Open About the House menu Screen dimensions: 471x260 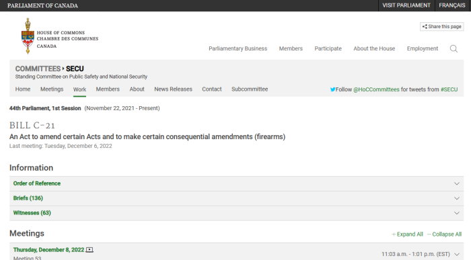374,48
